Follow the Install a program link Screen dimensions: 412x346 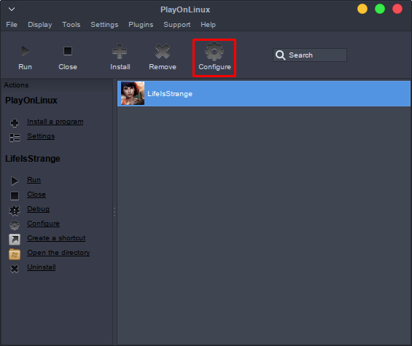[x=55, y=122]
